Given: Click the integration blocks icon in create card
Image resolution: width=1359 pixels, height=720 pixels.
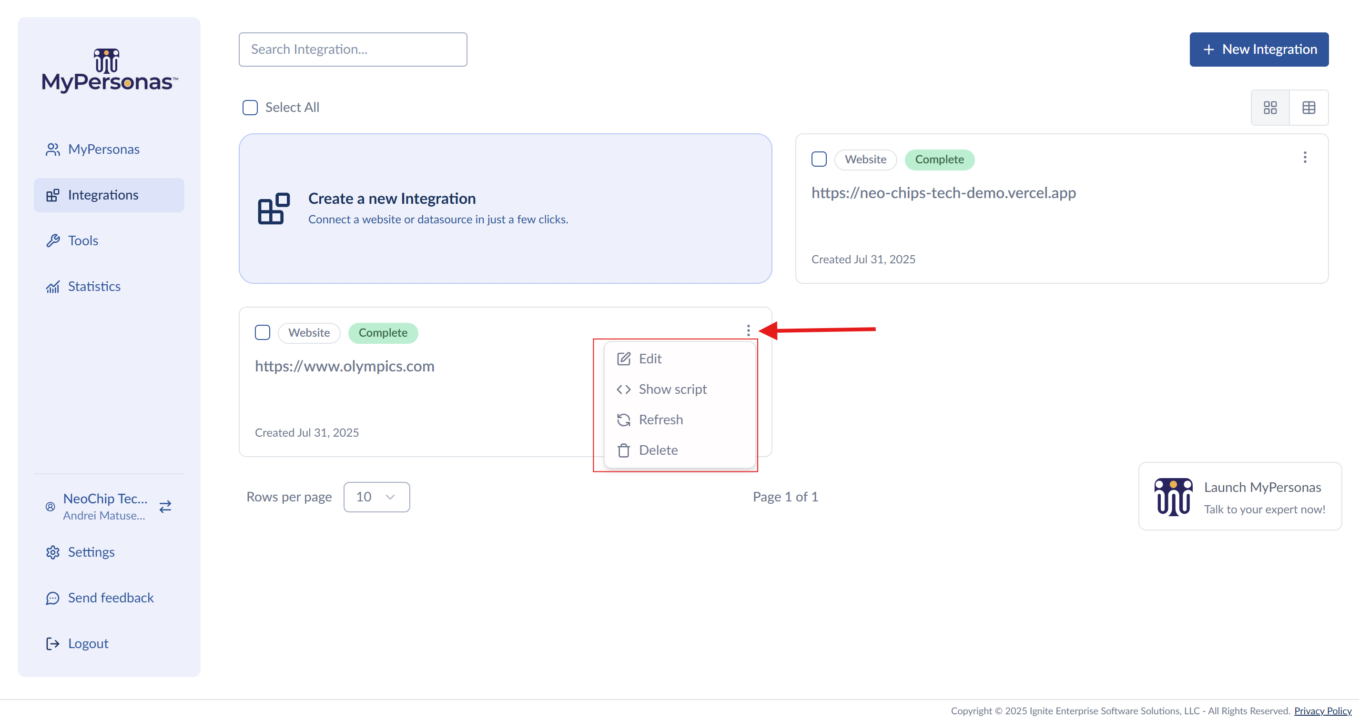Looking at the screenshot, I should coord(274,208).
